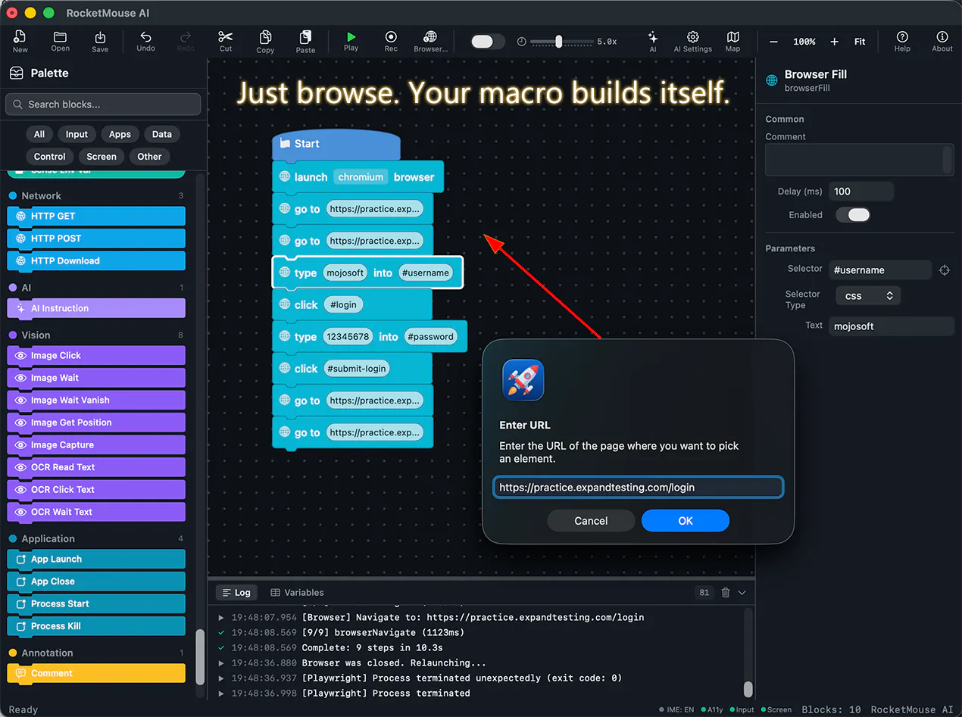Open the chromium browser dropdown in launch block
Viewport: 962px width, 717px height.
(361, 176)
